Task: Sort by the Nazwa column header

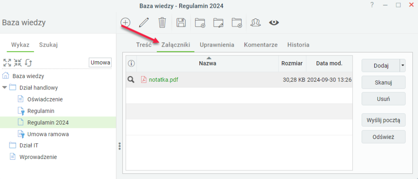Action: point(207,63)
